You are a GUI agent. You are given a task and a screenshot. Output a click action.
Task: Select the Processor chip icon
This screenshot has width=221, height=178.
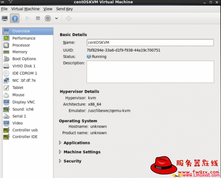tap(6, 45)
